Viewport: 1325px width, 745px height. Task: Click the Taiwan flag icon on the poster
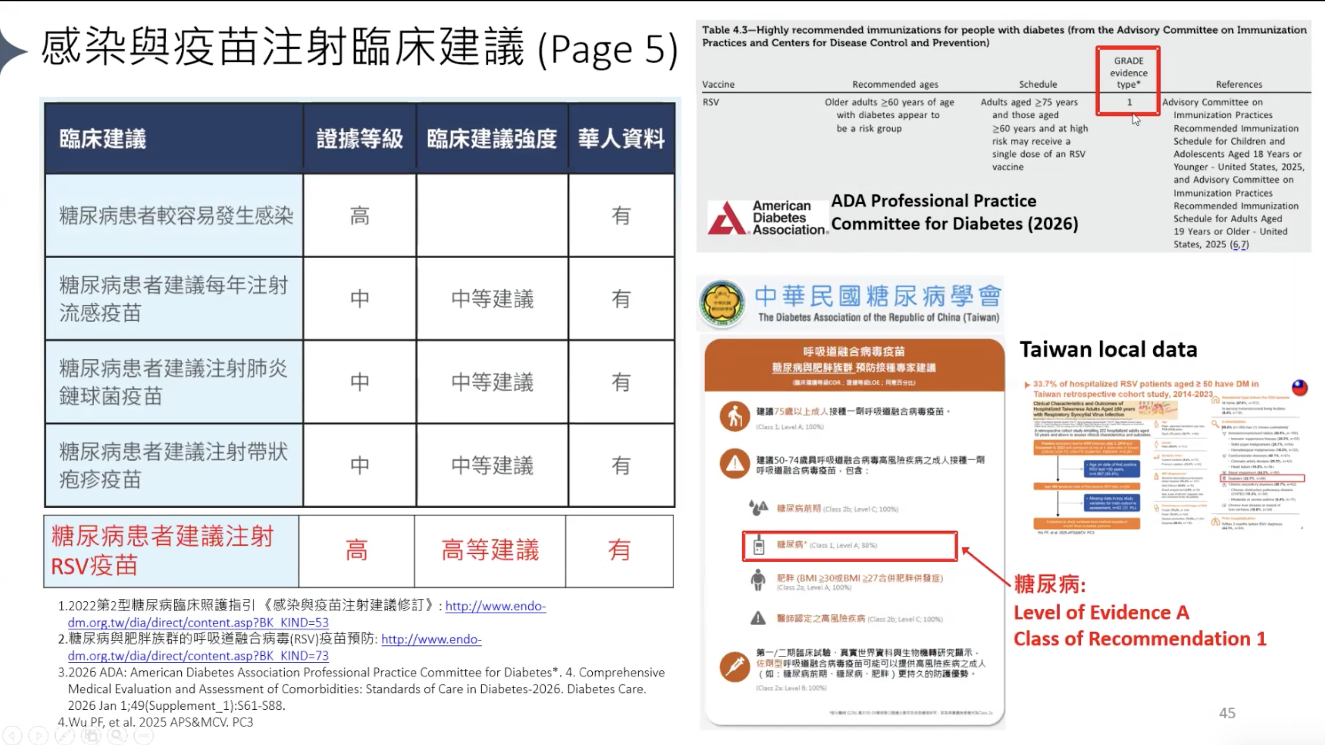tap(1299, 387)
